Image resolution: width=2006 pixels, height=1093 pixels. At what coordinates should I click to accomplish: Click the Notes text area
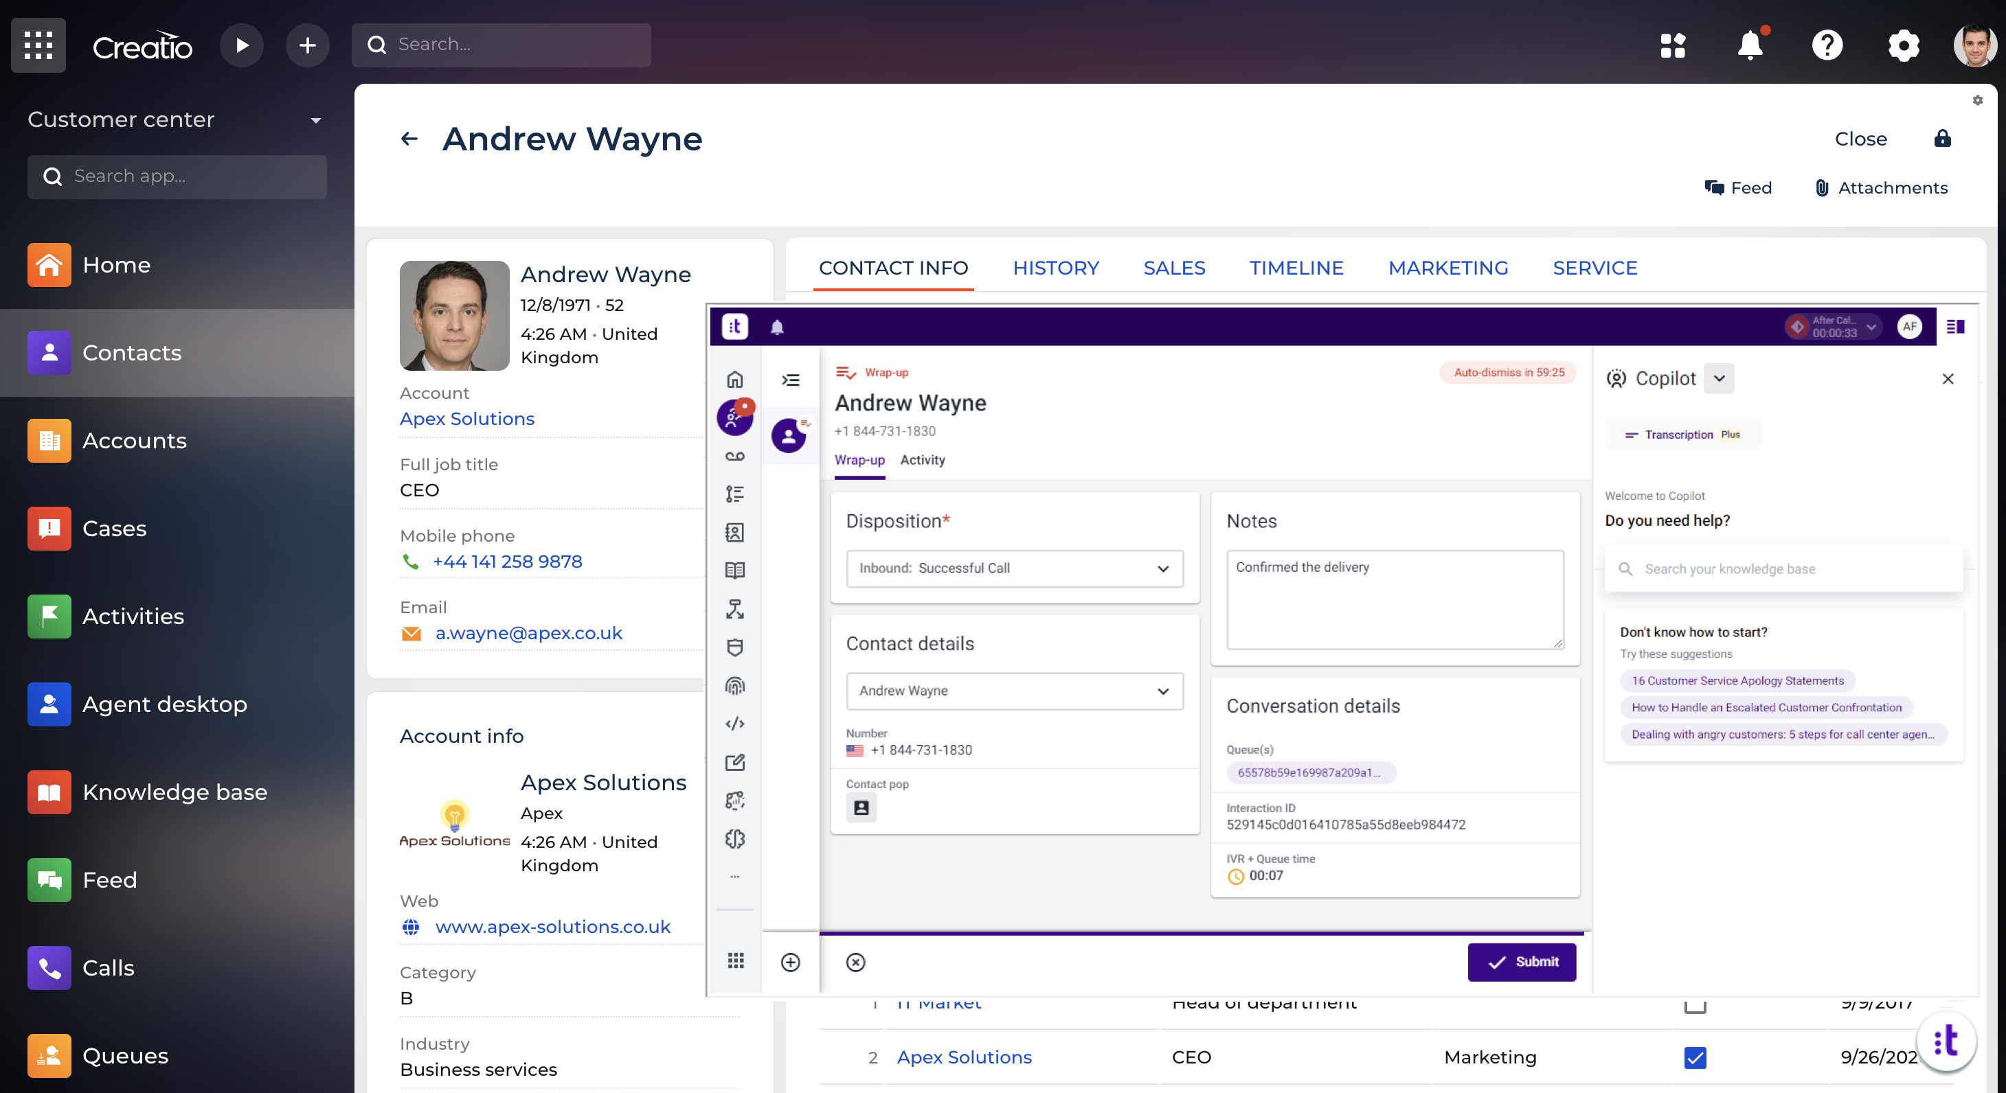(1395, 599)
